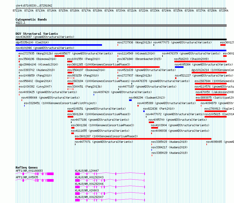Image resolution: width=234 pixels, height=203 pixels.
Task: Select AFF1|NM_005935 gene transcript
Action: [35, 180]
